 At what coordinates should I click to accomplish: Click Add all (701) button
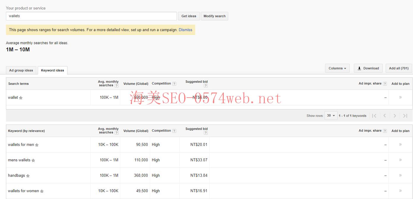399,68
